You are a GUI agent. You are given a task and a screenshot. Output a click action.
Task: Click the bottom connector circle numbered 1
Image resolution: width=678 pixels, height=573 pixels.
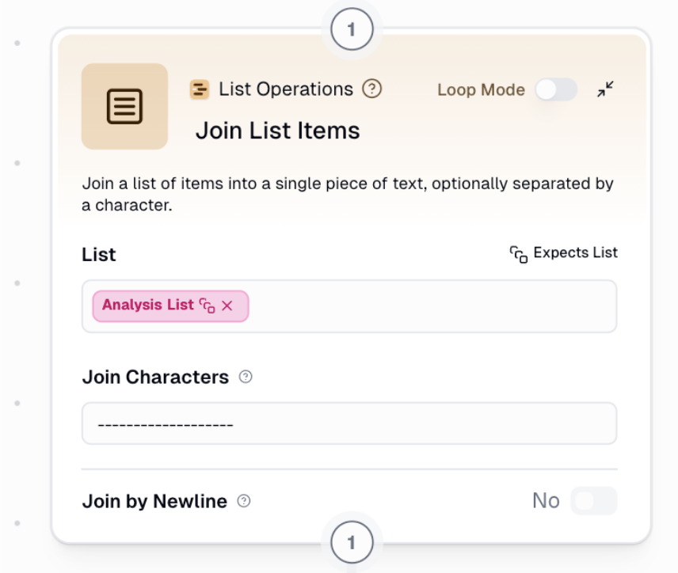click(351, 543)
